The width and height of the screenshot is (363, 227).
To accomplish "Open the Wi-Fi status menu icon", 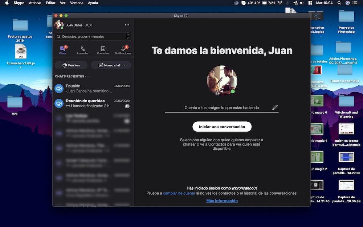I will (280, 3).
